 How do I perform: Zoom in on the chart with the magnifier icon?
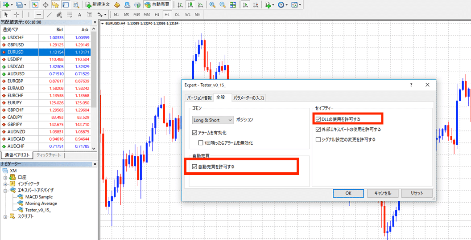pos(212,5)
